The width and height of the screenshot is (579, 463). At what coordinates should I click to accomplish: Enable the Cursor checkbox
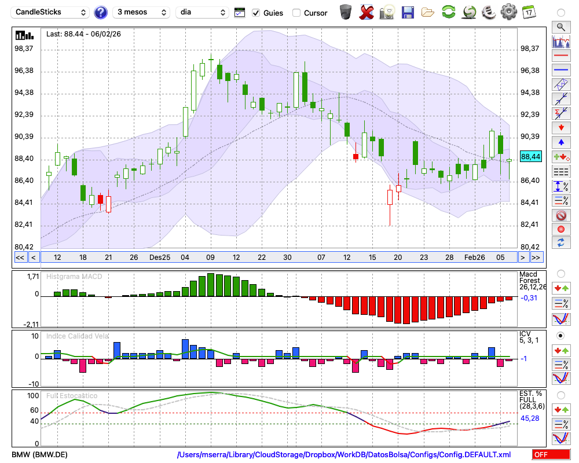[296, 13]
